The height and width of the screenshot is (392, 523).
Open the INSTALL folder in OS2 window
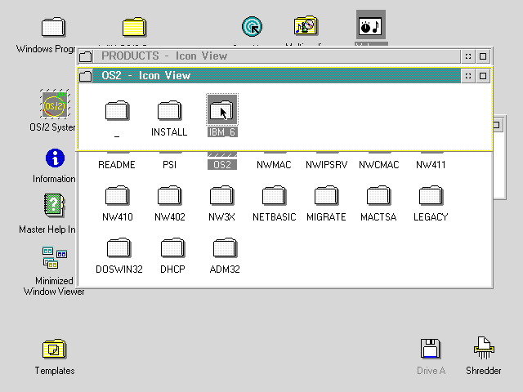coord(169,110)
